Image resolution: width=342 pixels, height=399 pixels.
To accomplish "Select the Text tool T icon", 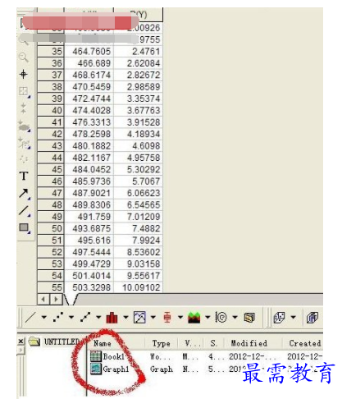I will tap(24, 176).
